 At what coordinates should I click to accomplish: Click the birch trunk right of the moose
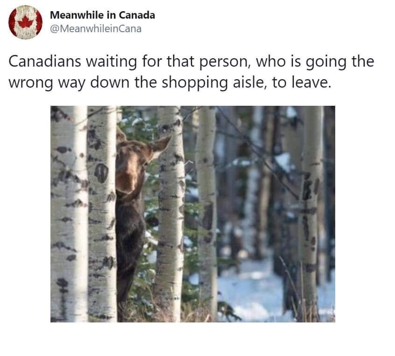tap(170, 214)
